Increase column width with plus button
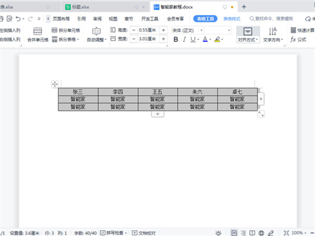This screenshot has height=236, width=315. (x=163, y=39)
